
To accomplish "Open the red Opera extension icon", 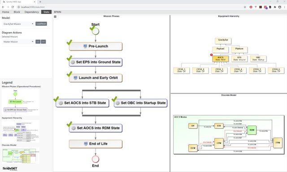I will point(251,7).
